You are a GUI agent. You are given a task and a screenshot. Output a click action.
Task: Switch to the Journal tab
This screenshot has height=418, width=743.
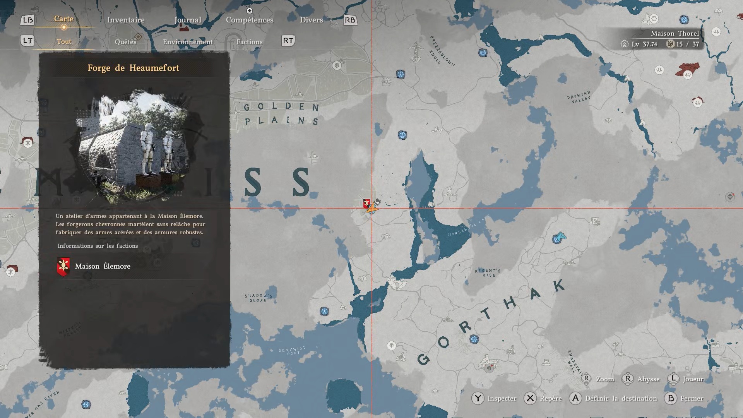pos(188,20)
